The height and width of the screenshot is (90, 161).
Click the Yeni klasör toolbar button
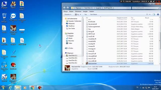94,14
